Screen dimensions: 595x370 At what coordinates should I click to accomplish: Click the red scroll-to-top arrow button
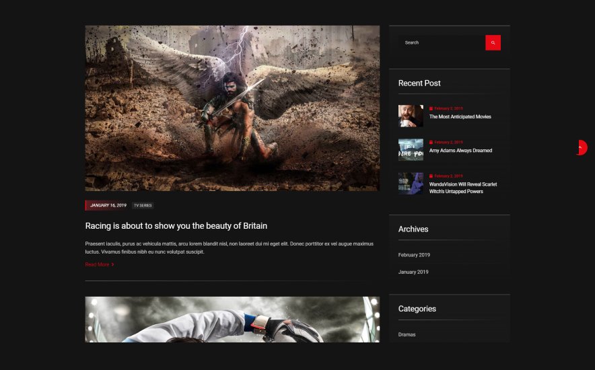click(x=581, y=147)
